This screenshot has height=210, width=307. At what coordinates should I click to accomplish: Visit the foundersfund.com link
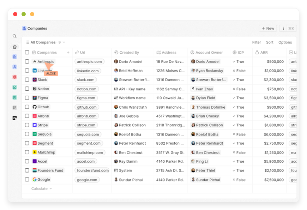pyautogui.click(x=92, y=170)
